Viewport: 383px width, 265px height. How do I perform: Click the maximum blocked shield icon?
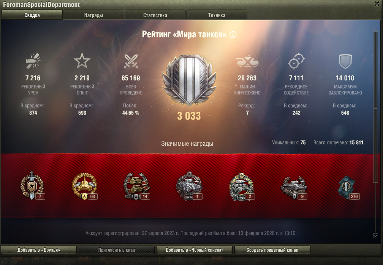click(x=345, y=61)
